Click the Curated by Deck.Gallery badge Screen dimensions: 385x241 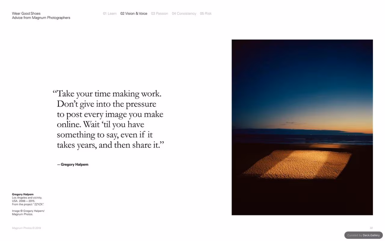coord(363,235)
